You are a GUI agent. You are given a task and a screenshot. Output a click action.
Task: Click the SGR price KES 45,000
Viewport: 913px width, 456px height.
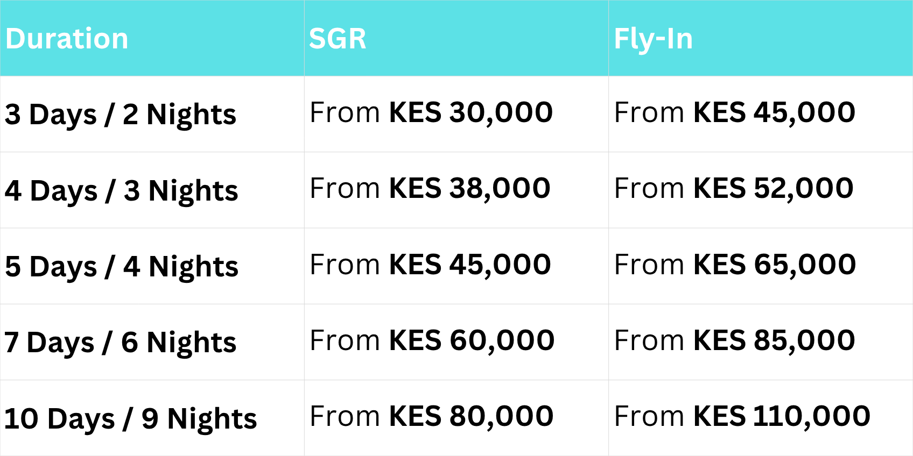tap(470, 265)
